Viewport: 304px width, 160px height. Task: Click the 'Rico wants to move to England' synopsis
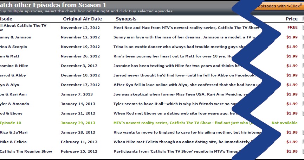click(187, 133)
